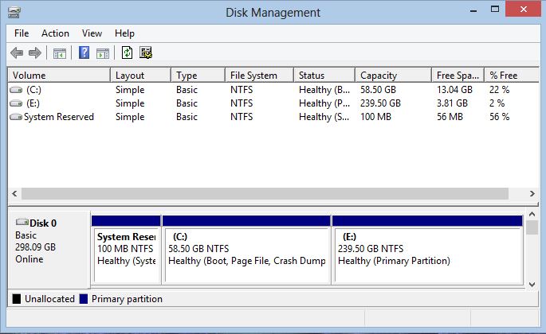The height and width of the screenshot is (334, 546).
Task: Click the Primary partition legend label
Action: (127, 299)
